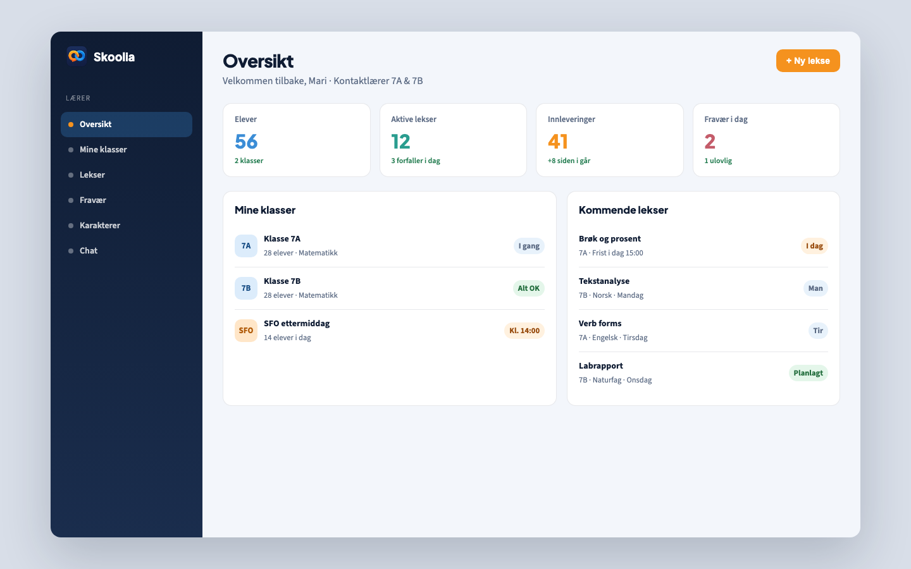
Task: Click 7A · Frist i dag 15:00 text
Action: [x=611, y=253]
